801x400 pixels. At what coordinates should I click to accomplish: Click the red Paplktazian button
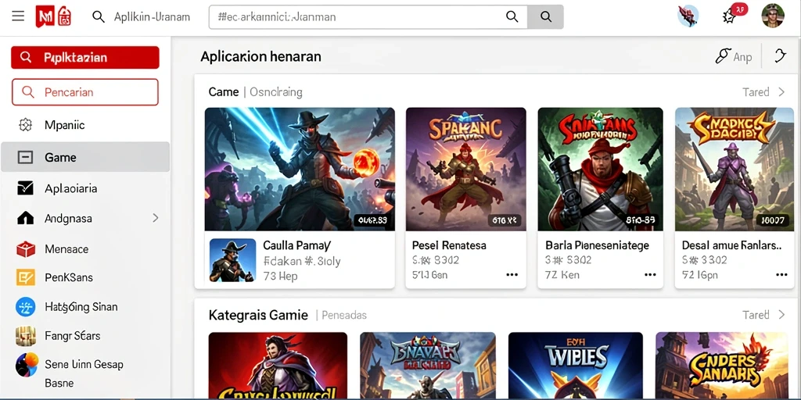pyautogui.click(x=85, y=57)
